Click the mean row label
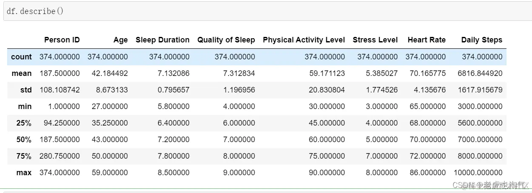Screen dimensions: 532x193 click(21, 73)
